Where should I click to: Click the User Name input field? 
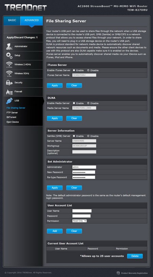(x=82, y=211)
